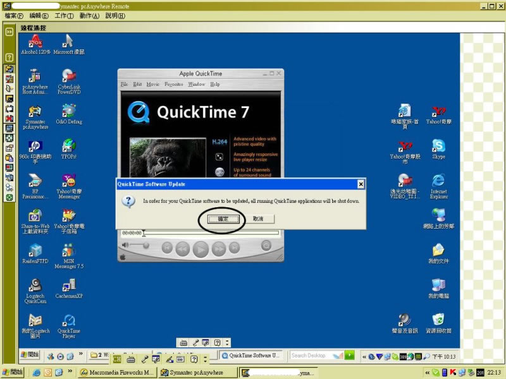Viewport: 506px width, 379px height.
Task: Select the Microsoft 滑鼠 desktop icon
Action: point(69,44)
